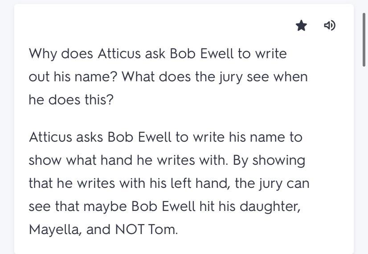Screen dimensions: 368x254
Task: Play the card audio with the speaker icon
Action: (330, 25)
